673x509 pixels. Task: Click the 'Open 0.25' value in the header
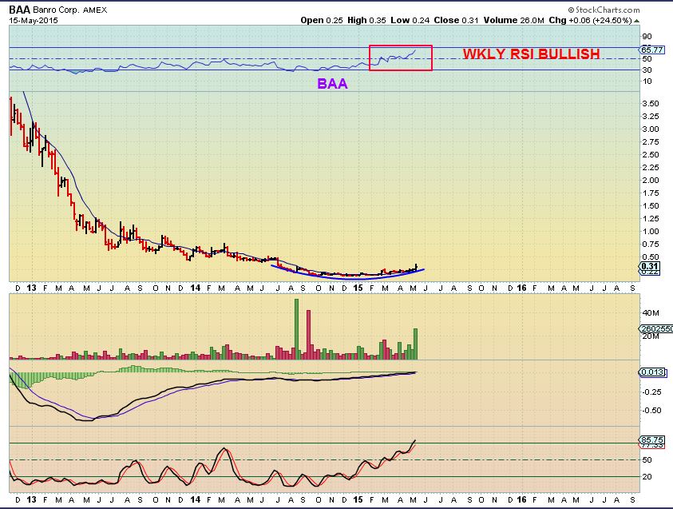(322, 20)
